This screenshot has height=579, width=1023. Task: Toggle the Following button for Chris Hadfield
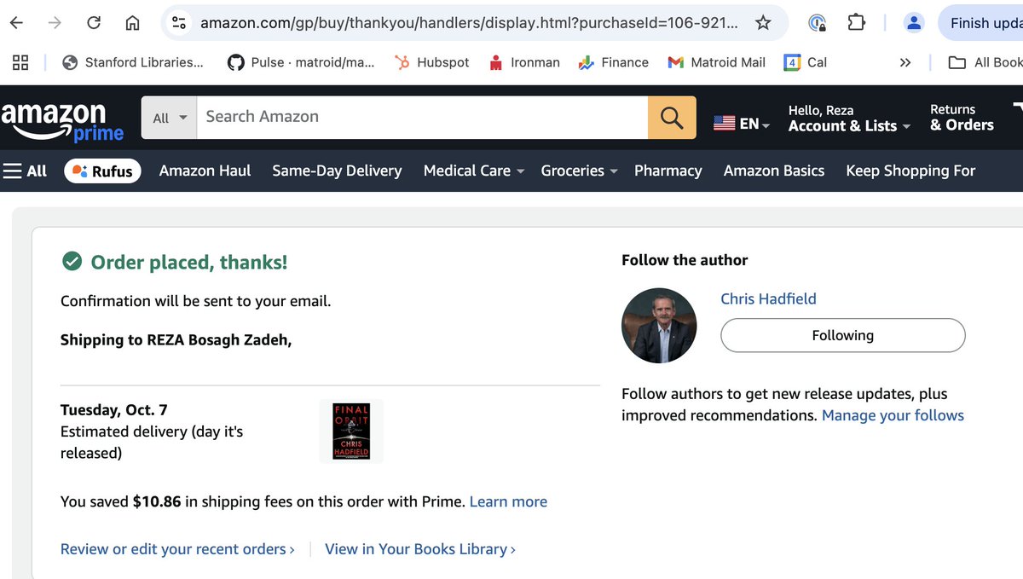click(x=842, y=335)
